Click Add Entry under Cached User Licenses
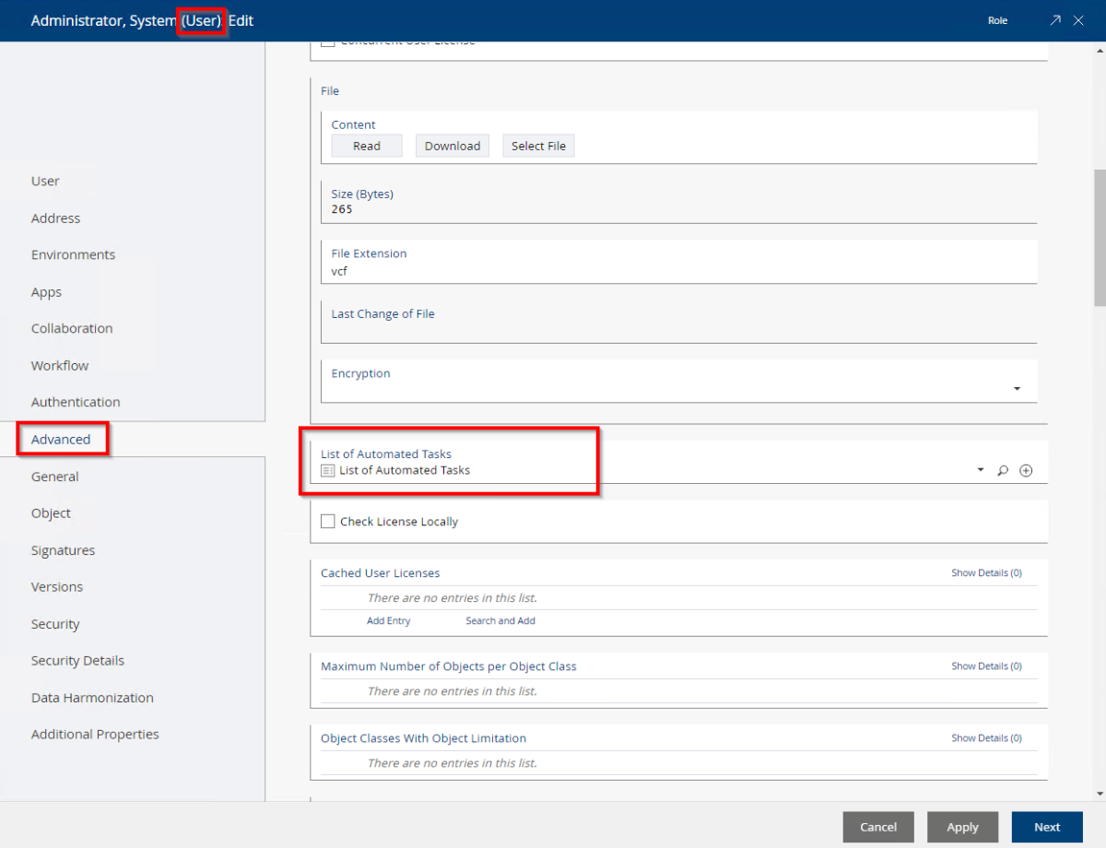The image size is (1106, 848). pos(389,621)
